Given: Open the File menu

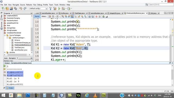Looking at the screenshot, I should (2, 5).
